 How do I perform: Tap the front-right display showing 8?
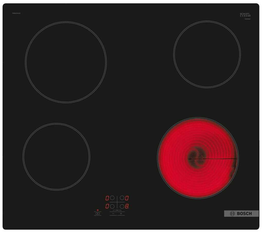point(127,206)
